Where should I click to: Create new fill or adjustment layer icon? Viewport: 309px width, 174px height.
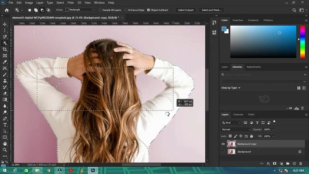[x=281, y=163]
